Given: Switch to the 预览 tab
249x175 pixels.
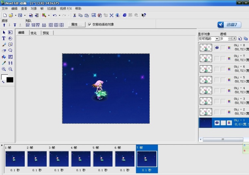Looking at the screenshot, I should pos(46,33).
